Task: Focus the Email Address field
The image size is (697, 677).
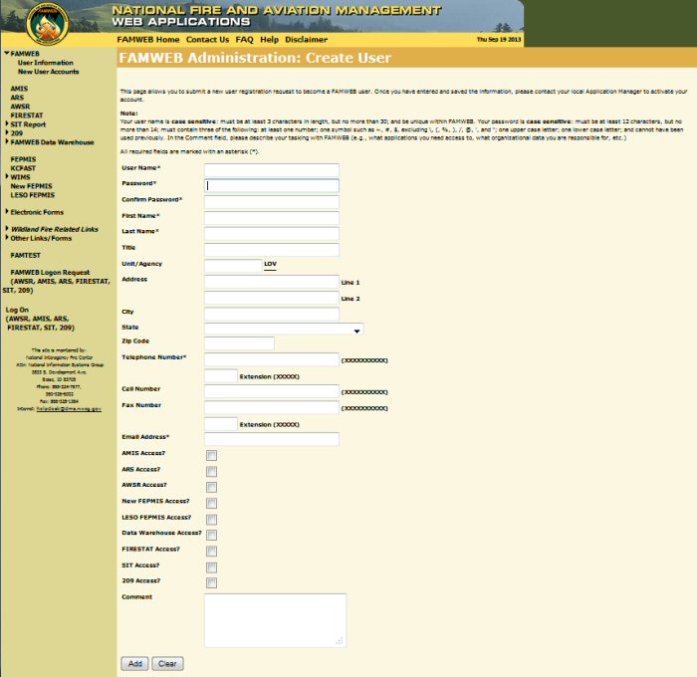Action: click(272, 439)
